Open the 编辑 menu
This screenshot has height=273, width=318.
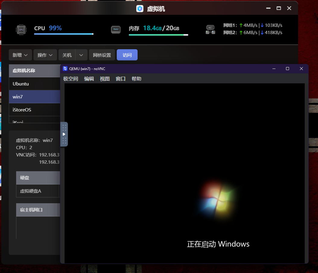[89, 79]
